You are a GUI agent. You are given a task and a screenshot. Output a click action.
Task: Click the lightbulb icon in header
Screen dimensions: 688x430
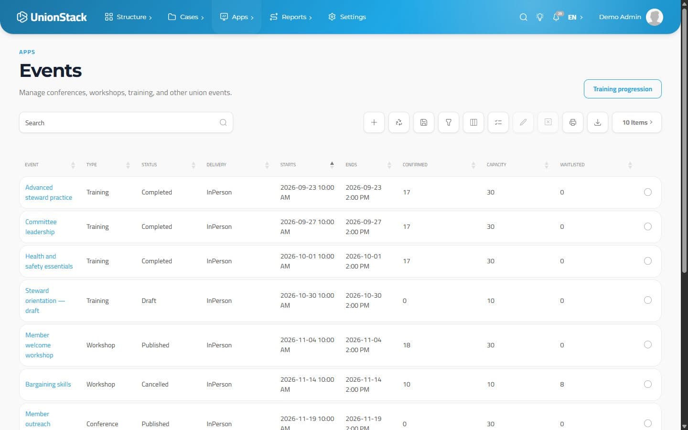point(540,17)
